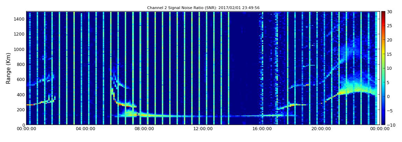Click the colorbar value 30

(x=390, y=12)
